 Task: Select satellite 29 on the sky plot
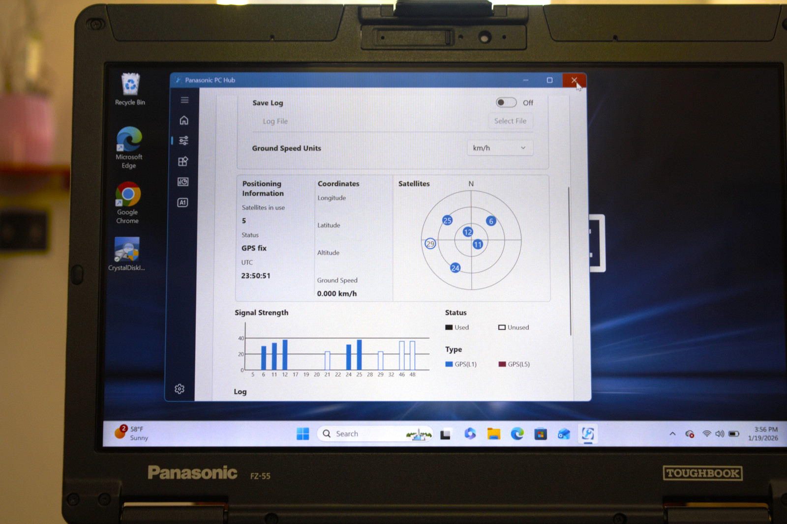pos(430,244)
